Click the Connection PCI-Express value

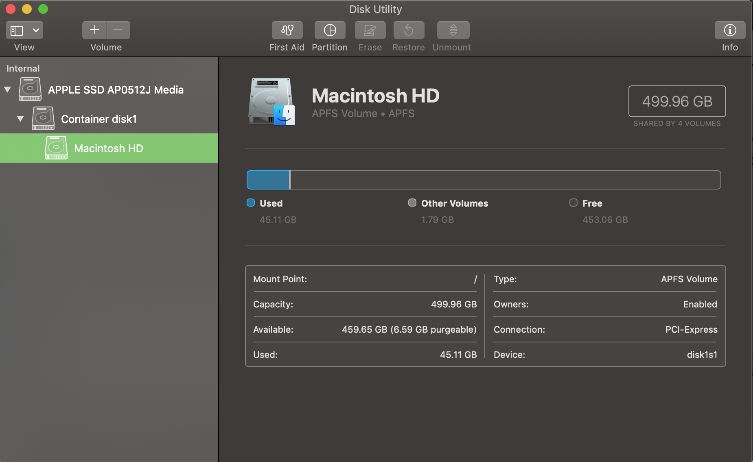pyautogui.click(x=691, y=329)
